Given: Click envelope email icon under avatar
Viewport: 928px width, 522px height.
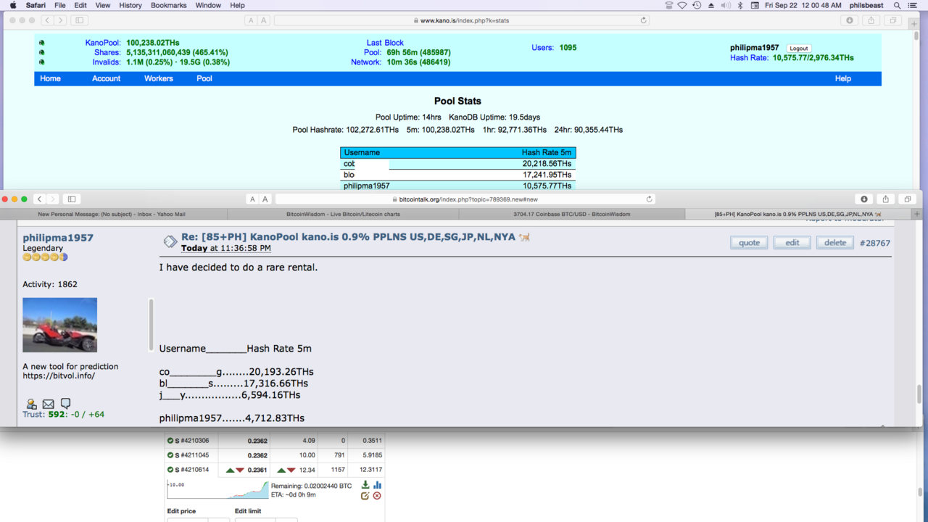Looking at the screenshot, I should 49,404.
